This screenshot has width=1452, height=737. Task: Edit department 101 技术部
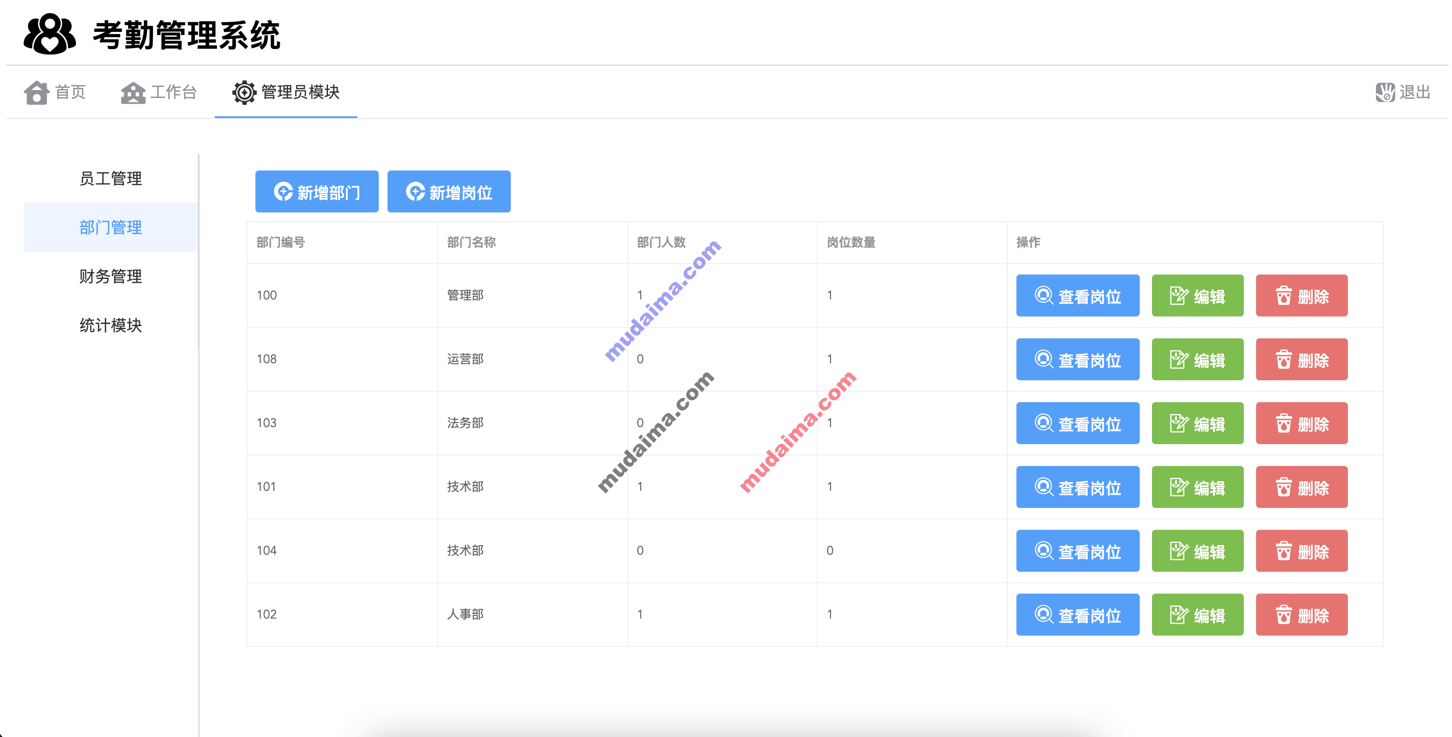coord(1197,487)
